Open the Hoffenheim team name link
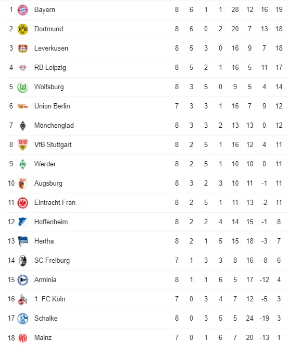 tap(51, 222)
